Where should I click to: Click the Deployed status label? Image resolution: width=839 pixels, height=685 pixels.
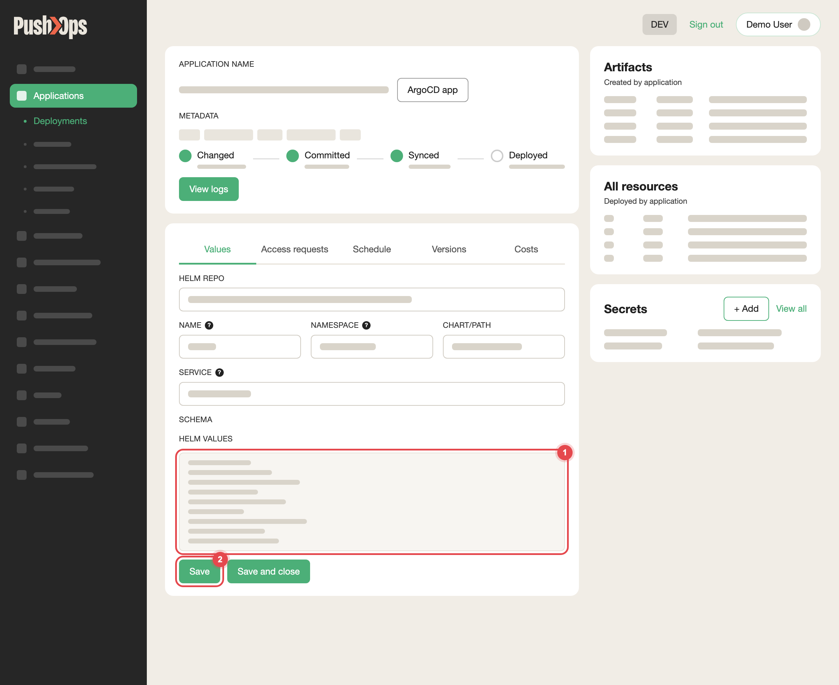(x=528, y=156)
